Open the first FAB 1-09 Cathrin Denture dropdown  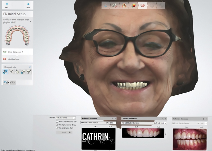pyautogui.click(x=98, y=123)
